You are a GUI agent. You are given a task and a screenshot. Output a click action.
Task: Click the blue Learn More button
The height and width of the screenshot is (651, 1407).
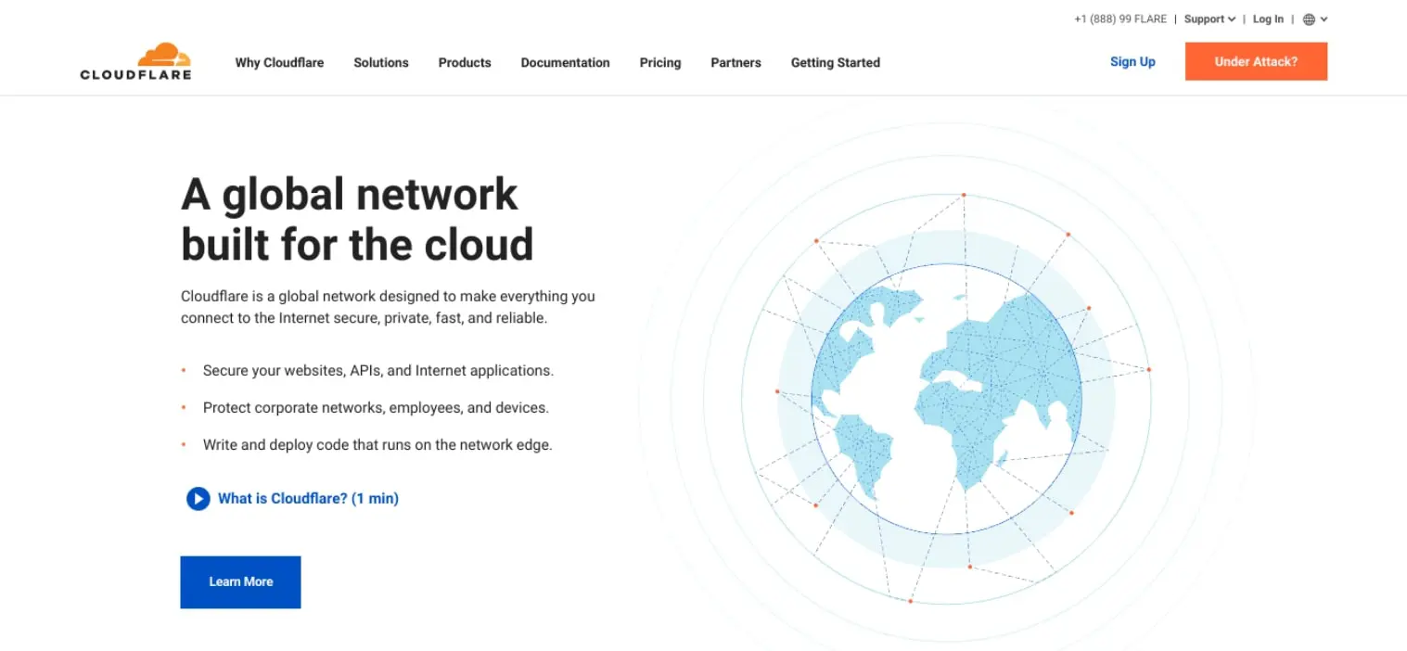point(240,582)
